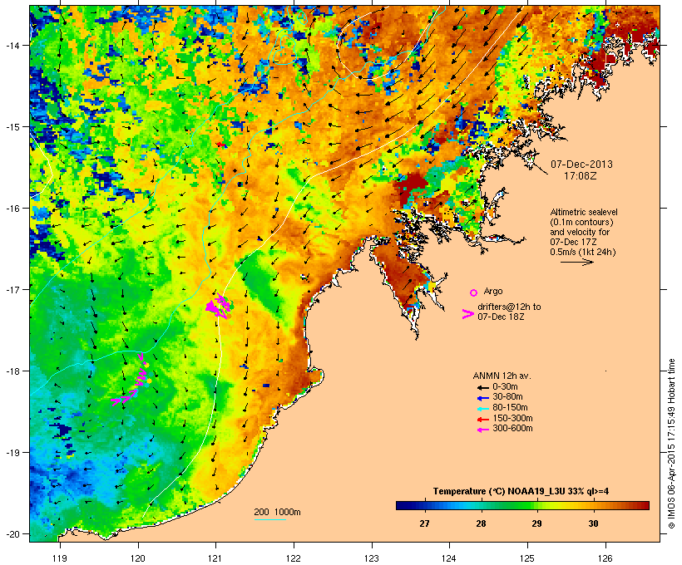Image resolution: width=682 pixels, height=565 pixels.
Task: Click the '30-80m' depth label
Action: [507, 397]
